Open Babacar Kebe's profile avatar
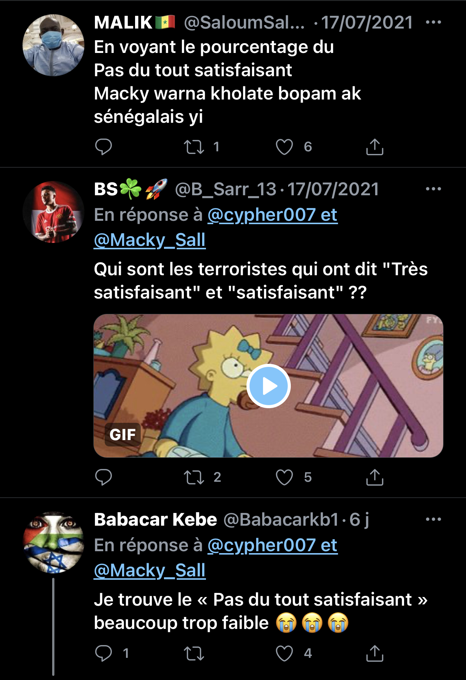This screenshot has height=680, width=466. point(53,542)
